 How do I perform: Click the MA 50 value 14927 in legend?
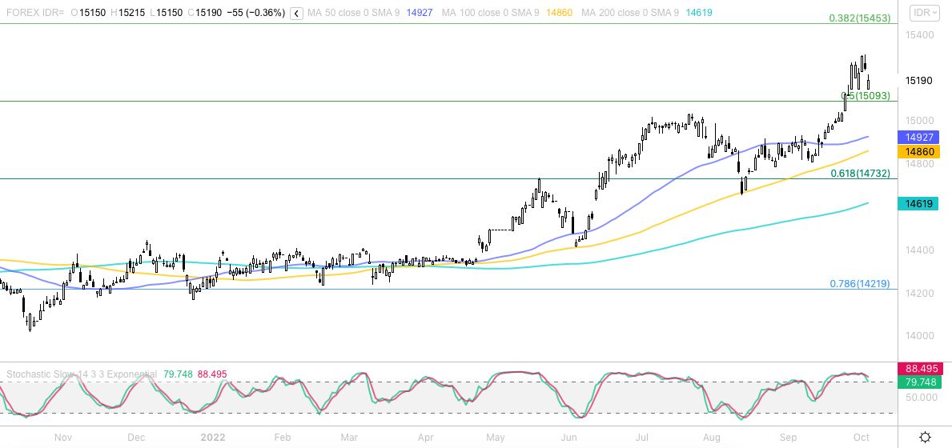pyautogui.click(x=420, y=13)
